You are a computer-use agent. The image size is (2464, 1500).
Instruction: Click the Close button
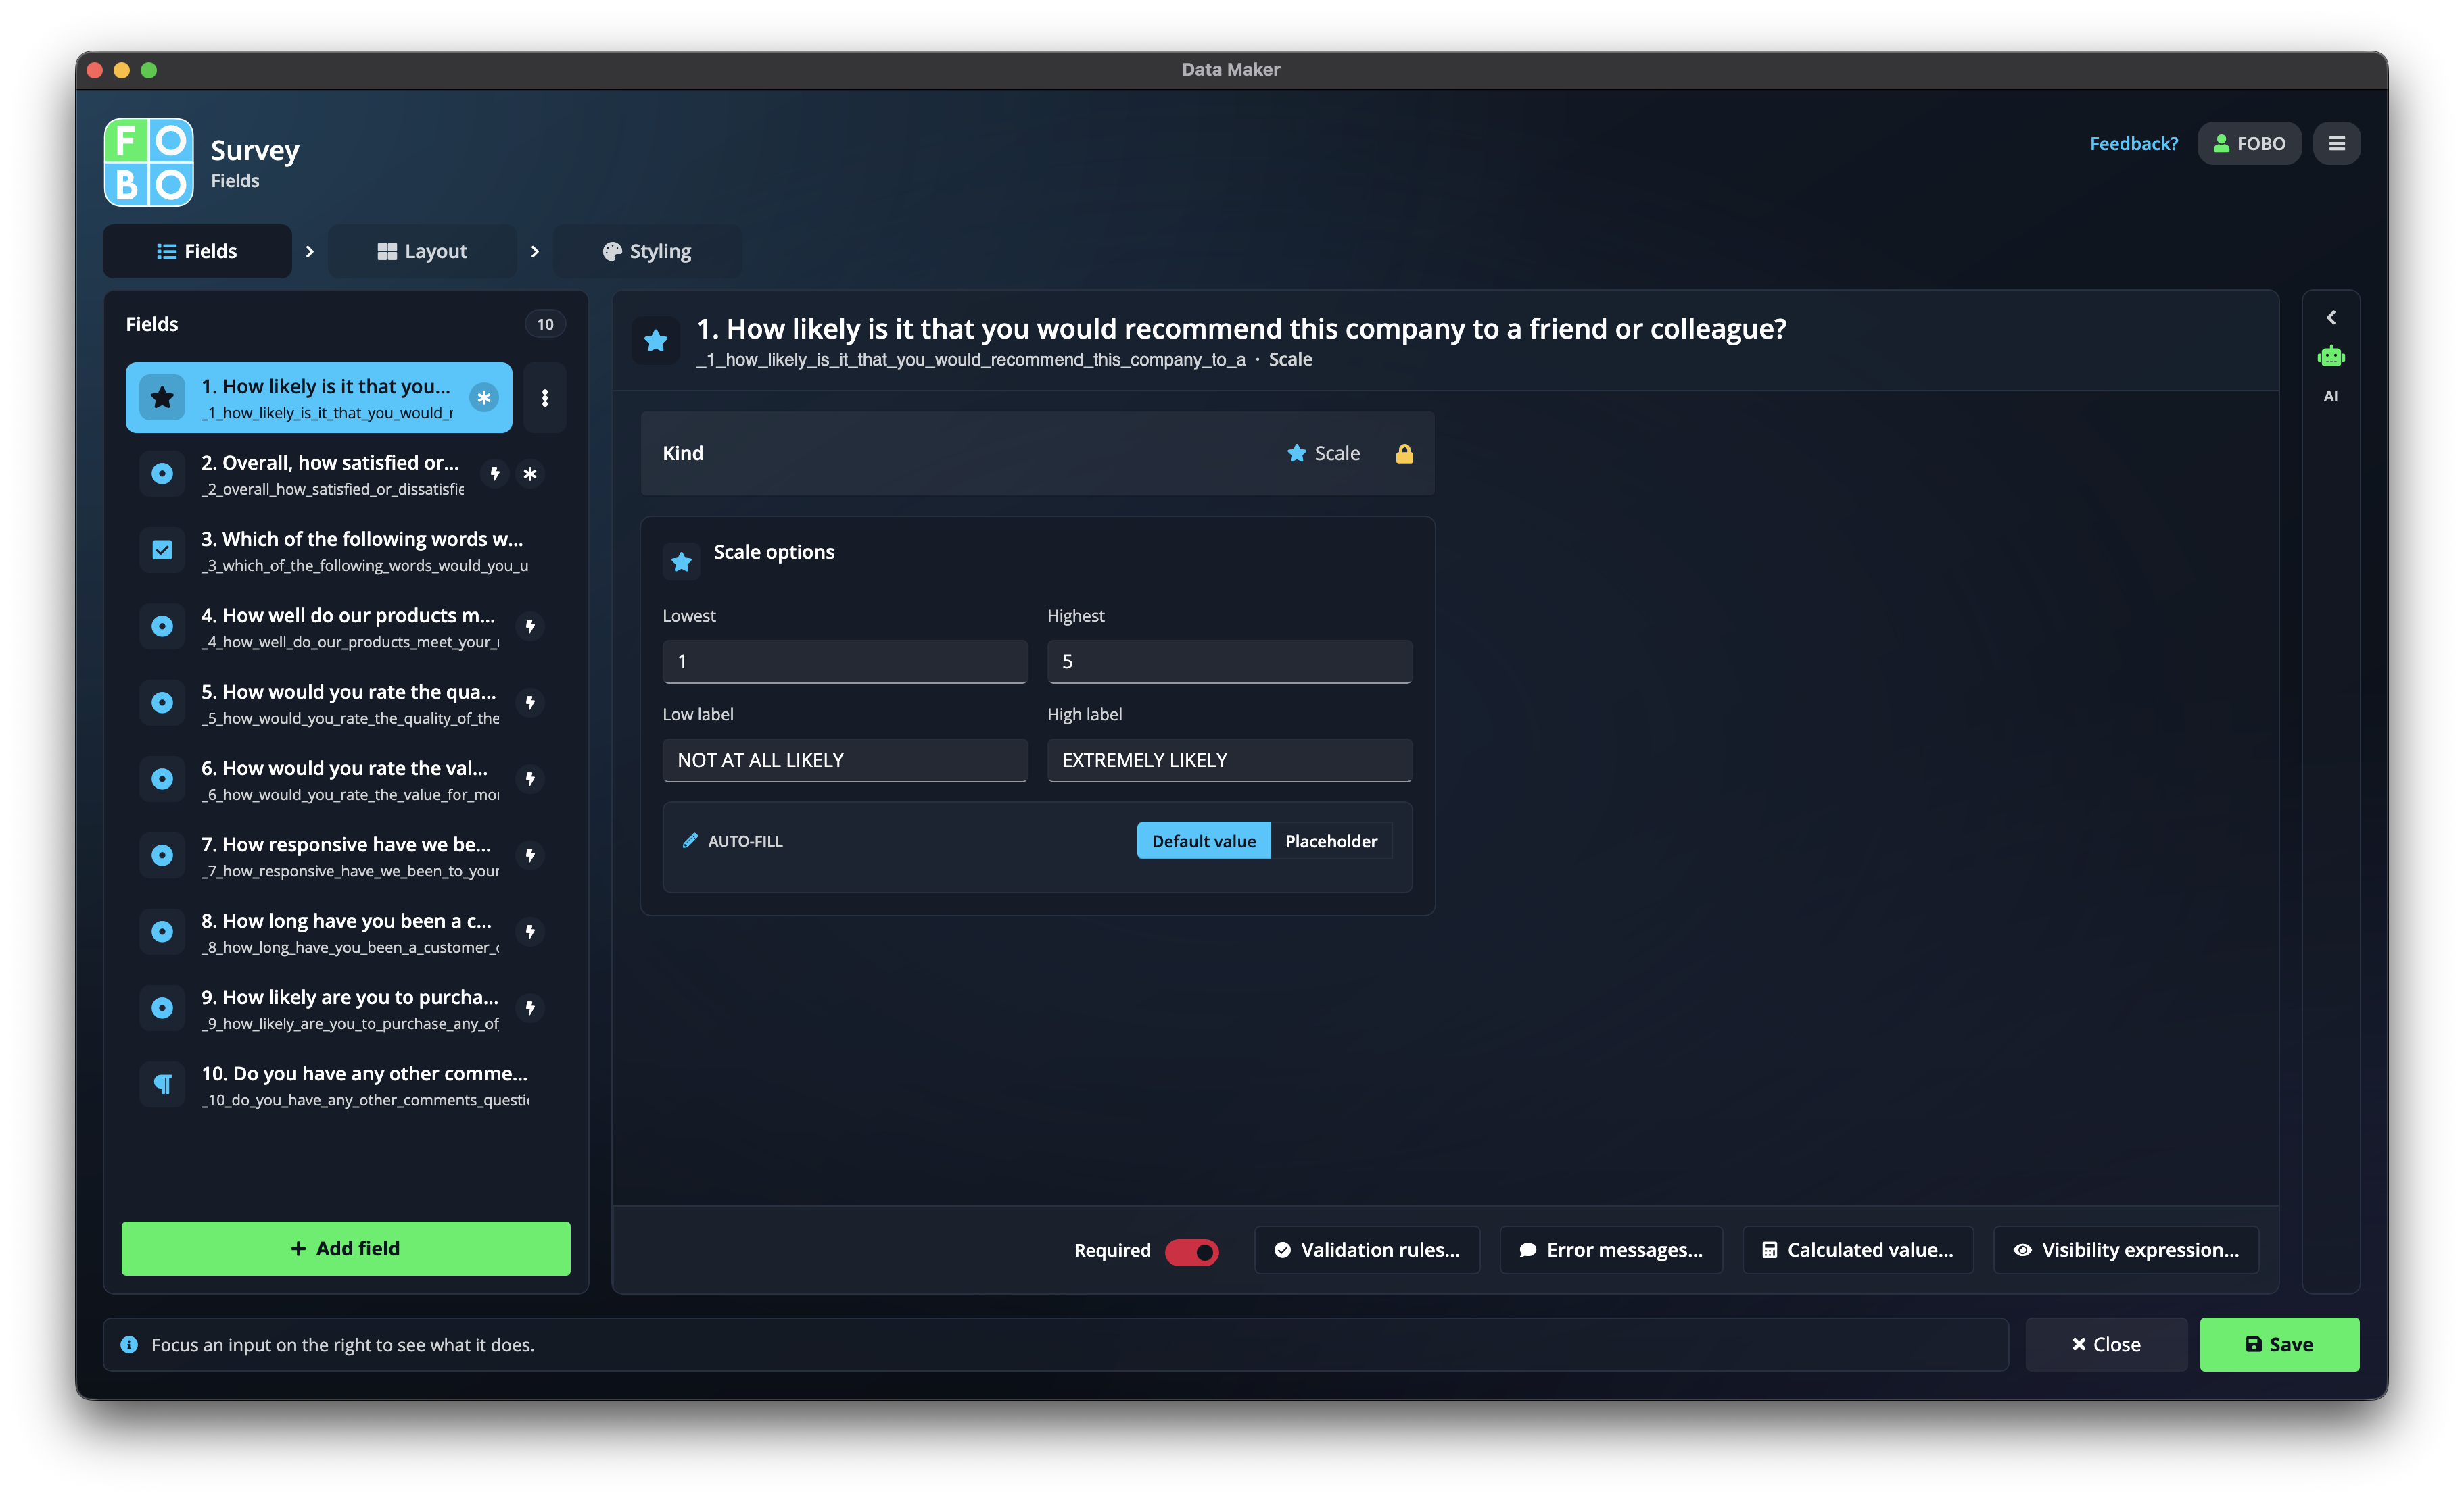[x=2106, y=1345]
